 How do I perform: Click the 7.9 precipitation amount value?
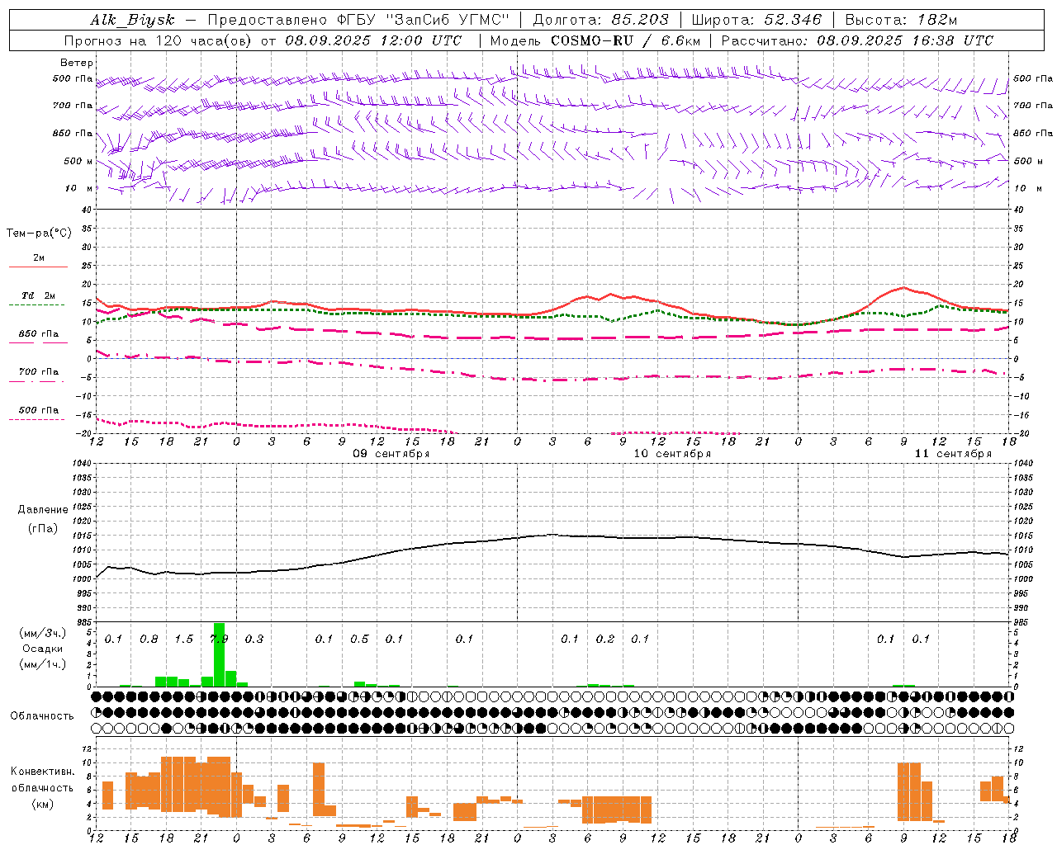(219, 639)
